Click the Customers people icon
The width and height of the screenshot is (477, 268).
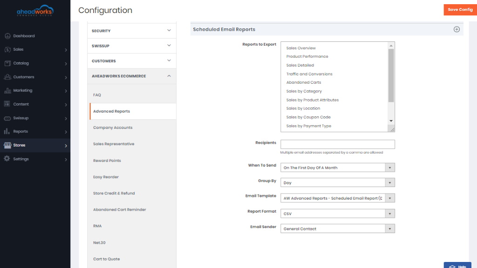click(x=7, y=77)
